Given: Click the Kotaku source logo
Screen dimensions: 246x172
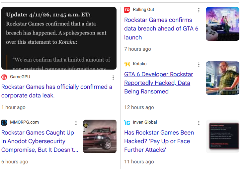Looking at the screenshot, I should click(127, 64).
